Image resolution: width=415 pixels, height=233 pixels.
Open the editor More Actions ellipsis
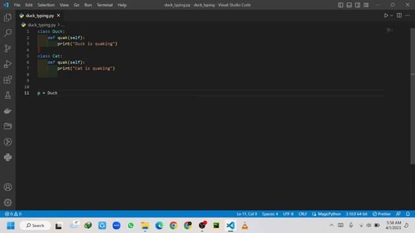pos(408,16)
